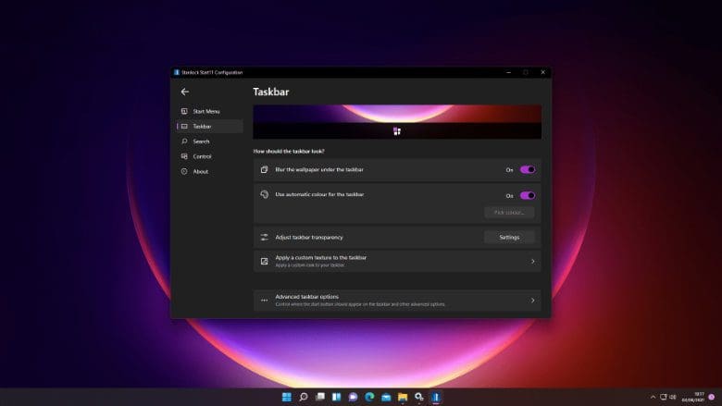Show hidden system tray icons chevron
Viewport: 722px width, 406px height.
click(x=653, y=397)
